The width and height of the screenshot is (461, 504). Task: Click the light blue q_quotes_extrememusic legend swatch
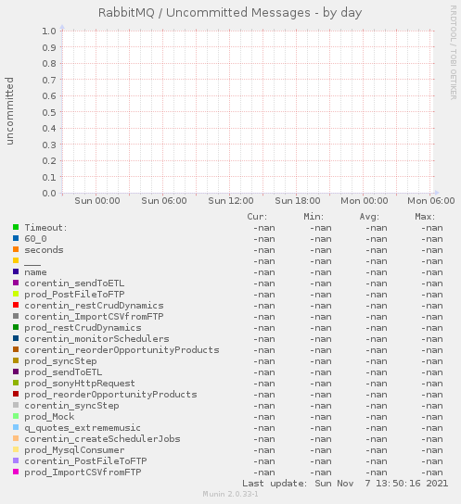coord(16,427)
